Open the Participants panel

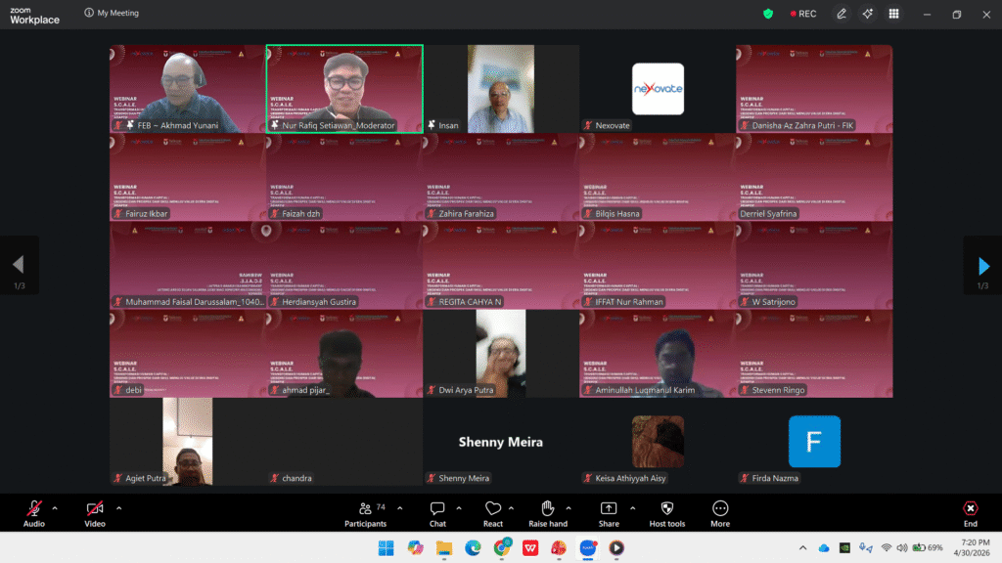click(366, 513)
